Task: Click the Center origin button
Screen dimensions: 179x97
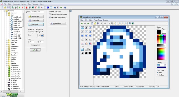Action: 35,45
